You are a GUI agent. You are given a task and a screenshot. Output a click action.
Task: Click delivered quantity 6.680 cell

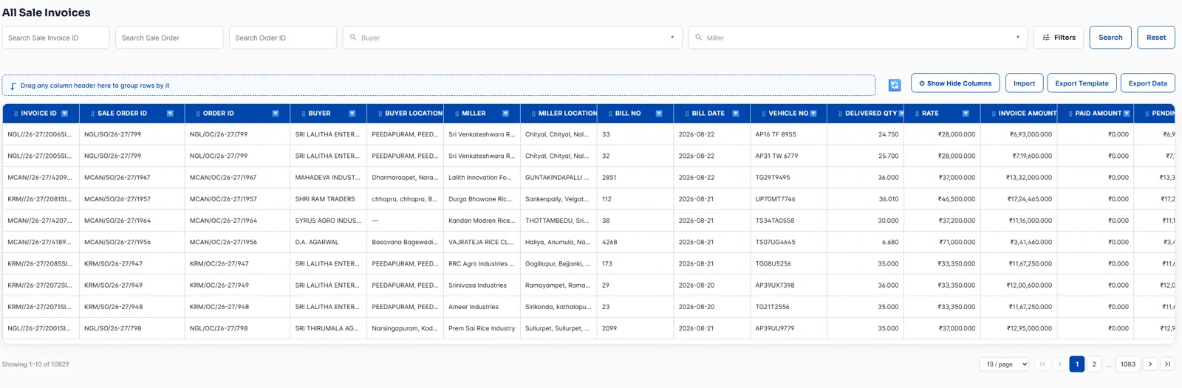coord(865,242)
